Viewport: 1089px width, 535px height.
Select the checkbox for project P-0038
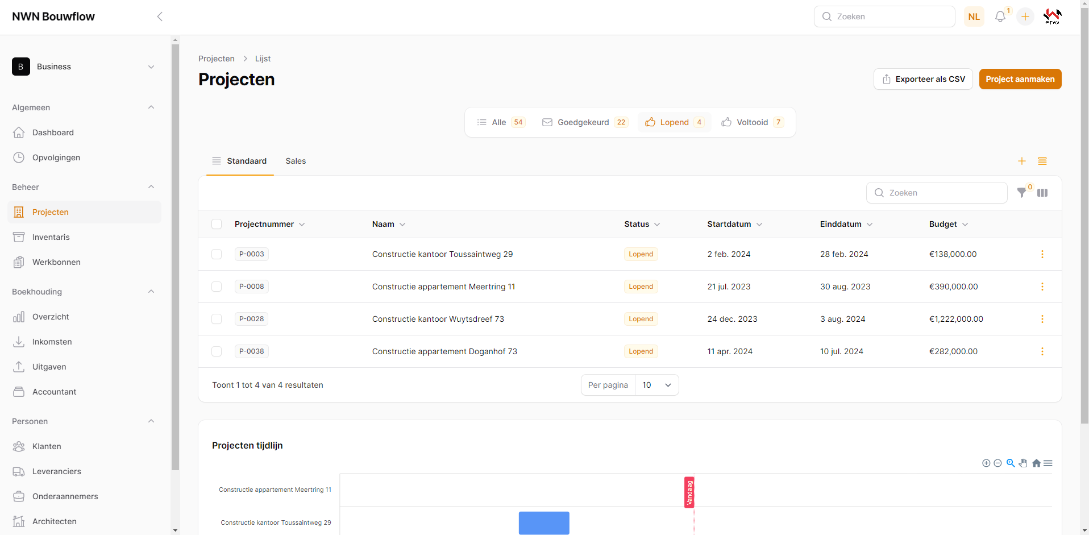coord(217,351)
